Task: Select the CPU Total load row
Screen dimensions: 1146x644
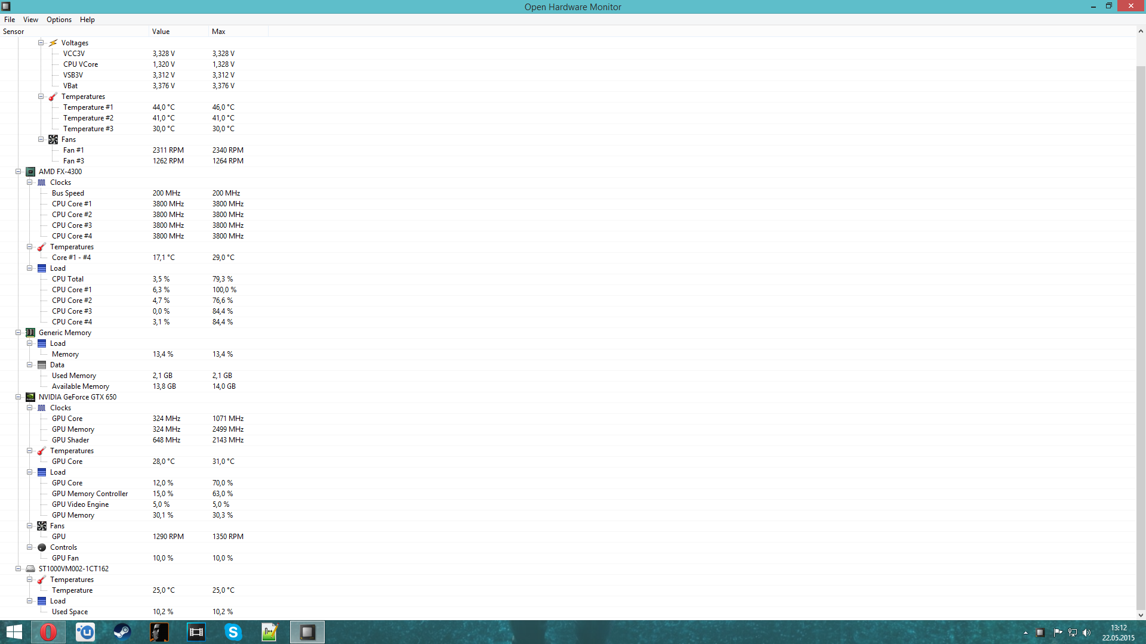Action: tap(68, 279)
